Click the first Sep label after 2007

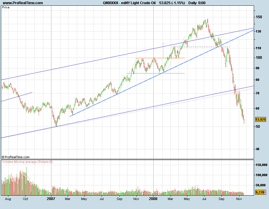coord(119,199)
